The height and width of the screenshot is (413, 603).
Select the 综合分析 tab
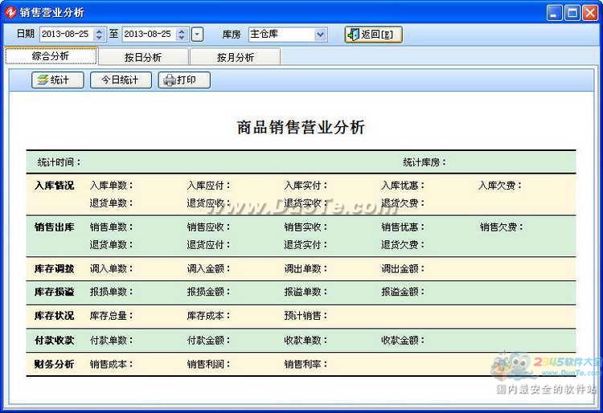[51, 56]
